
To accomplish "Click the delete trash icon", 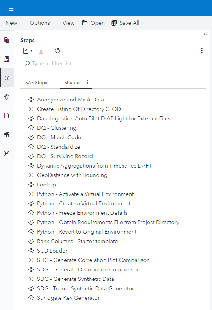I will coord(41,51).
